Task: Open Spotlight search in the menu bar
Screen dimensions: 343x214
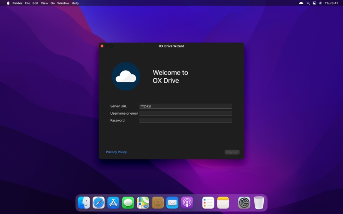Action: pyautogui.click(x=308, y=3)
